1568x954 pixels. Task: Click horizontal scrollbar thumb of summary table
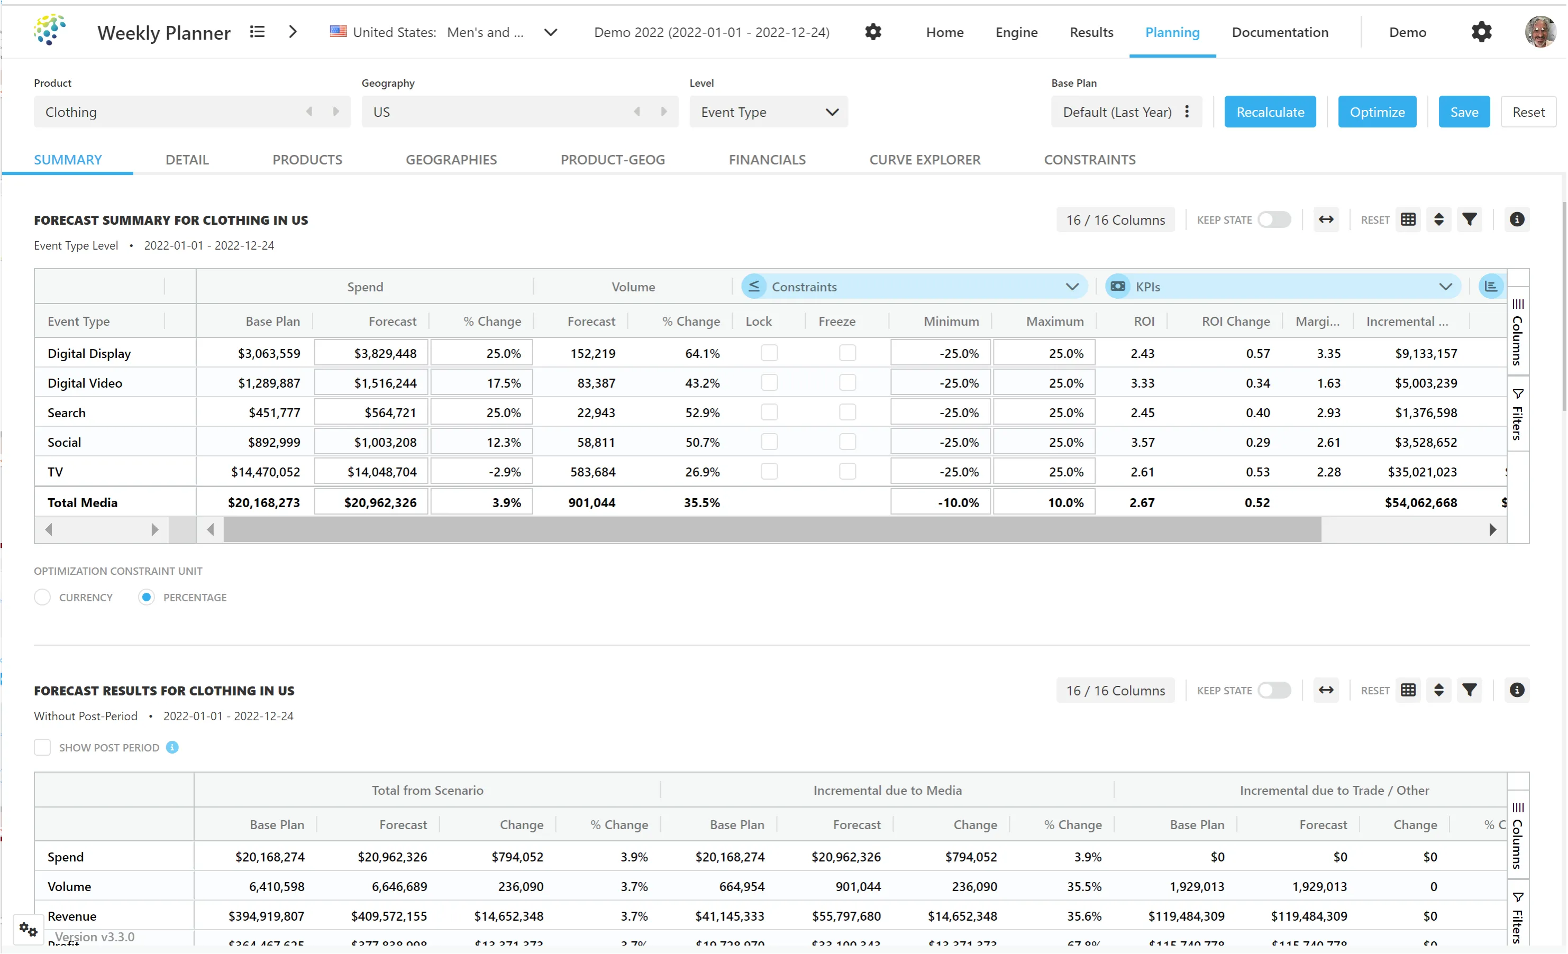pos(772,529)
